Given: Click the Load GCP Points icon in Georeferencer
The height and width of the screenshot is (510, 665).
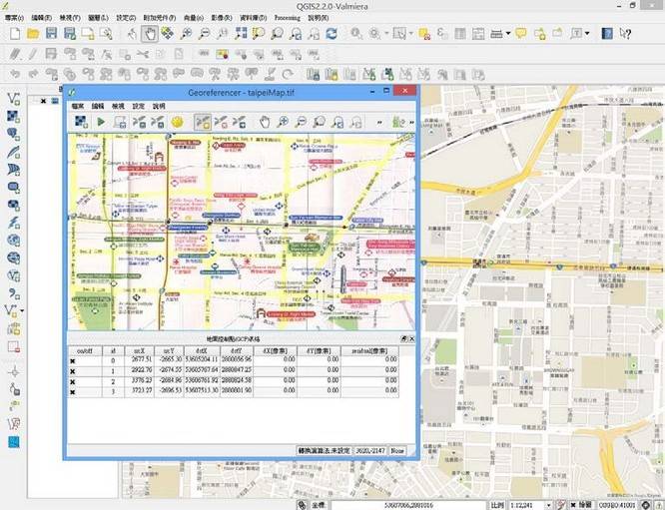Looking at the screenshot, I should 139,122.
